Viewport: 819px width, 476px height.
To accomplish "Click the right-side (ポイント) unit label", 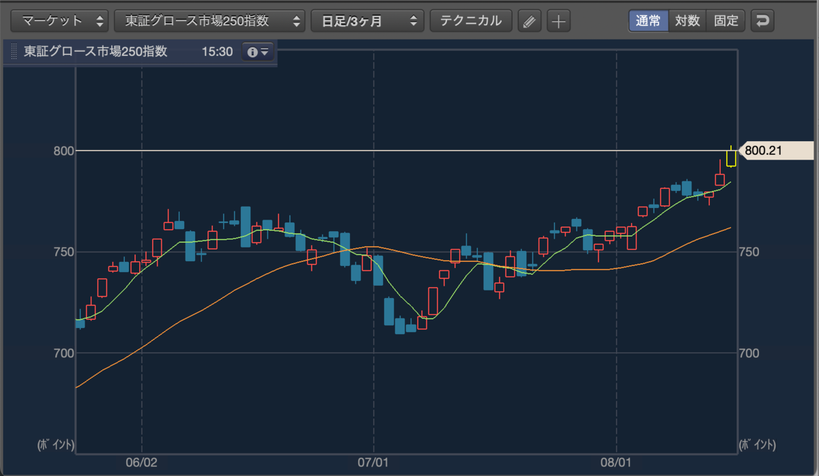I will coord(758,445).
